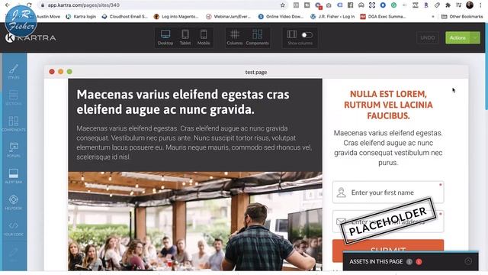
Task: Click the browser reload icon
Action: point(29,5)
